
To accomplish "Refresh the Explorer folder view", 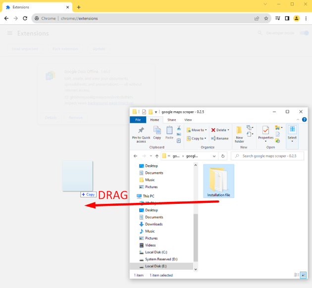I will coord(223,156).
